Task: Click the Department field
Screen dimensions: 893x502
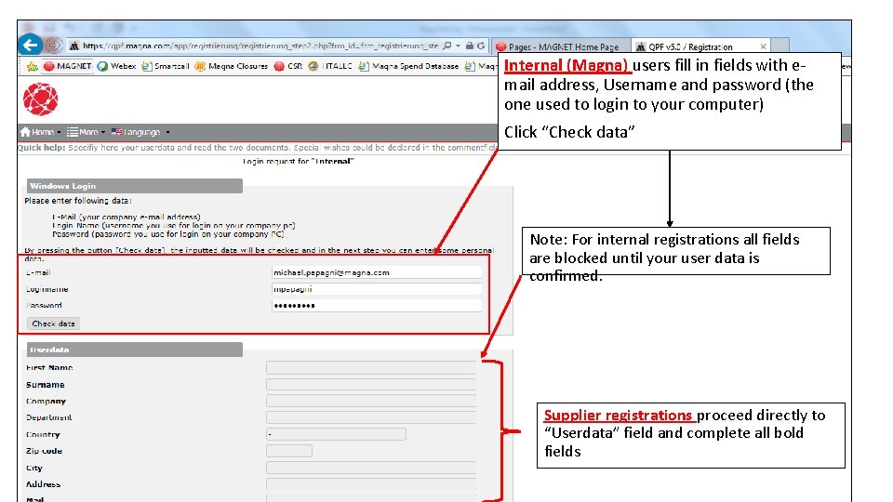Action: click(371, 417)
